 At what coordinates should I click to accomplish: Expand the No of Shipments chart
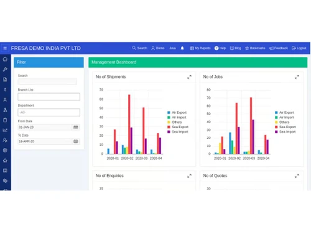189,77
